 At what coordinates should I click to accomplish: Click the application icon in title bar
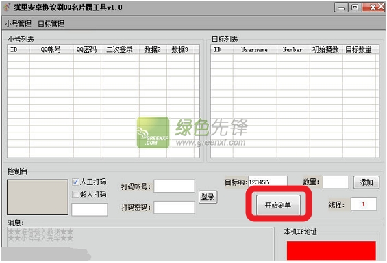[7, 8]
